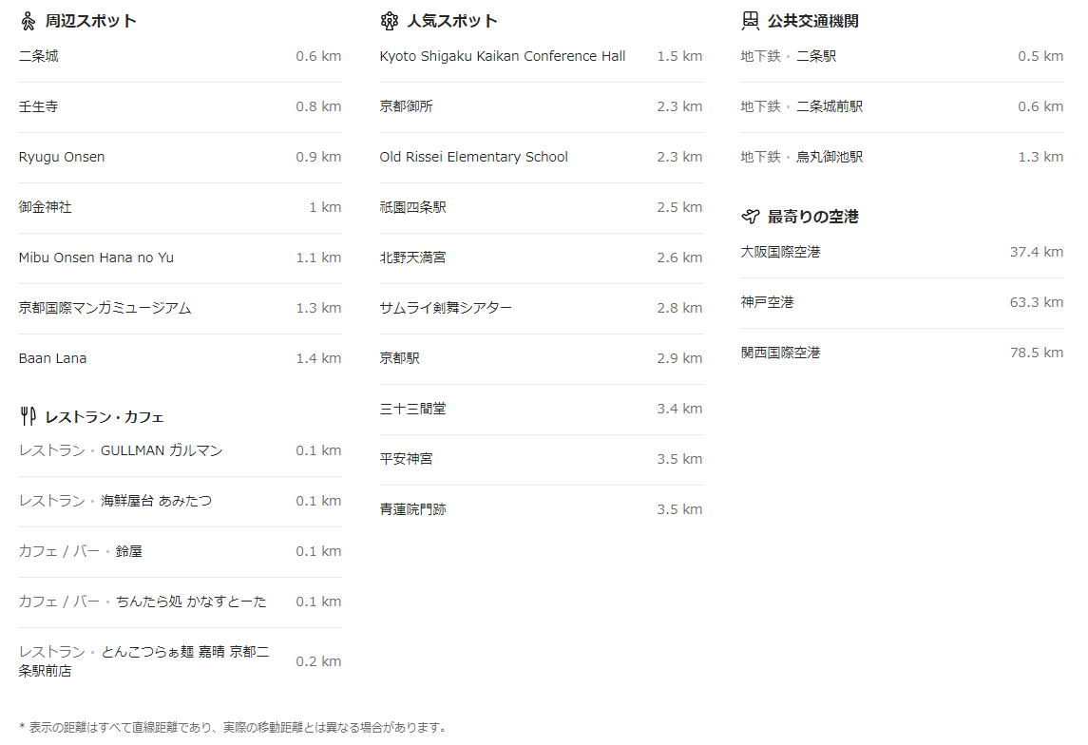This screenshot has width=1088, height=745.
Task: Click the 地下鉄 烏丸御池駅 entry
Action: tap(902, 158)
